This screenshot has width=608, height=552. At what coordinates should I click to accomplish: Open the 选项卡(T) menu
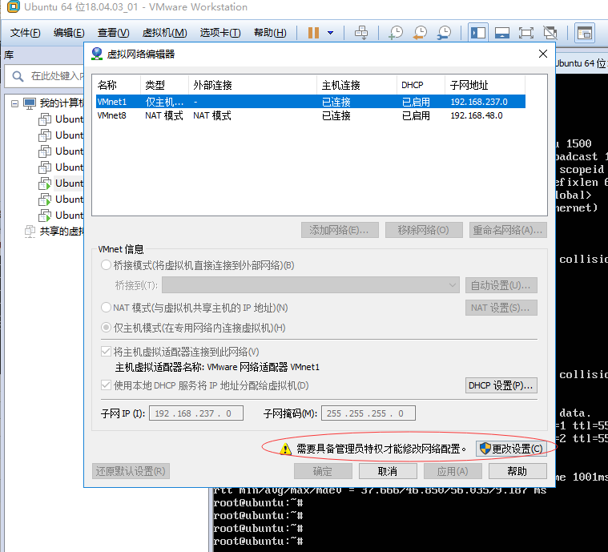pyautogui.click(x=220, y=33)
